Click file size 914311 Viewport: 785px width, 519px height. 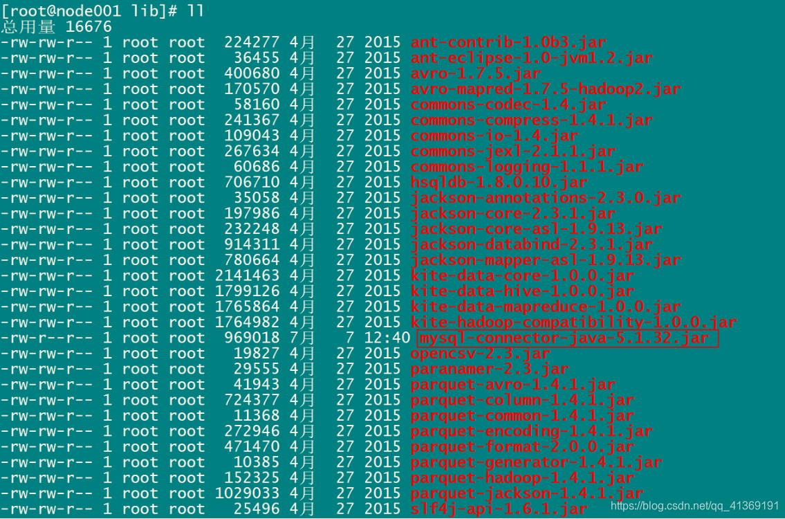(252, 244)
